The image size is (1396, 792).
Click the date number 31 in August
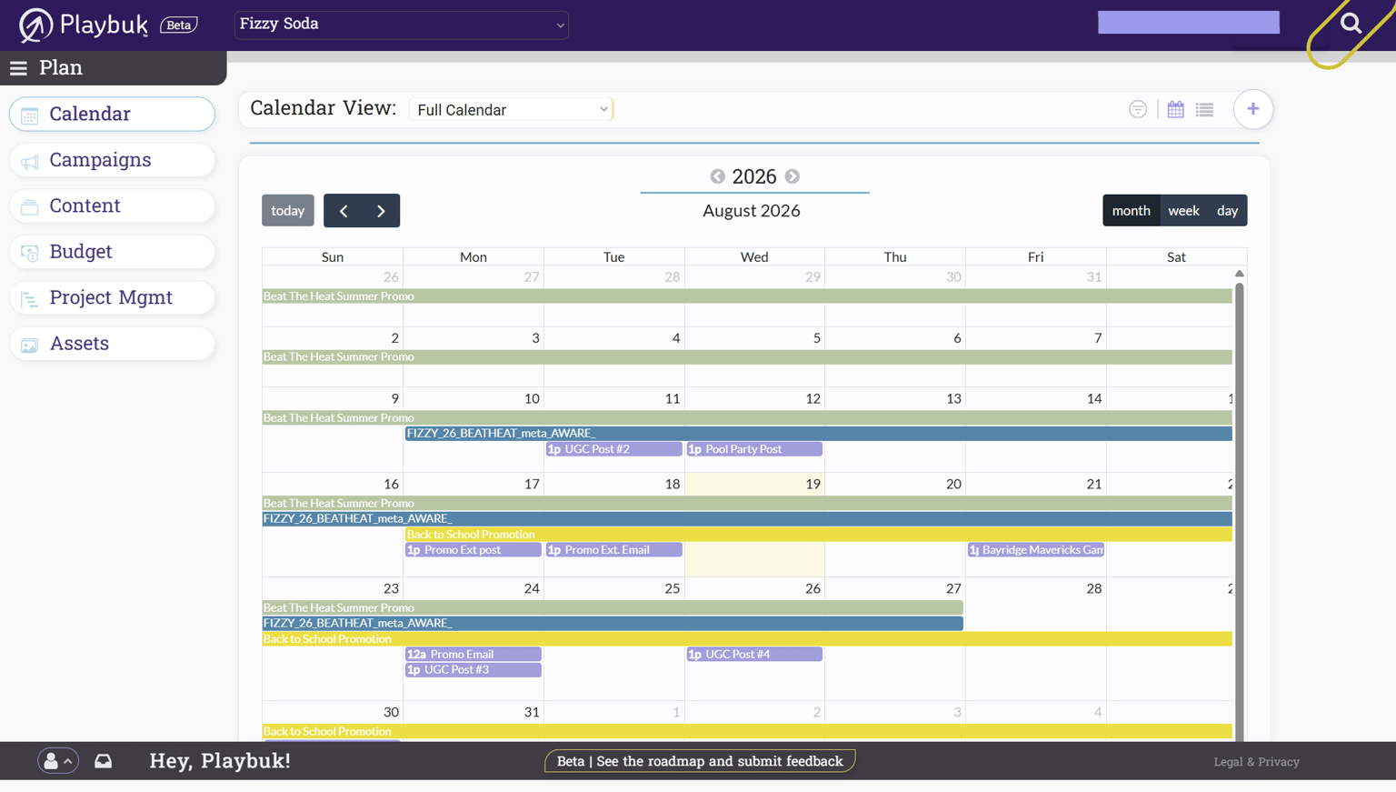point(532,713)
